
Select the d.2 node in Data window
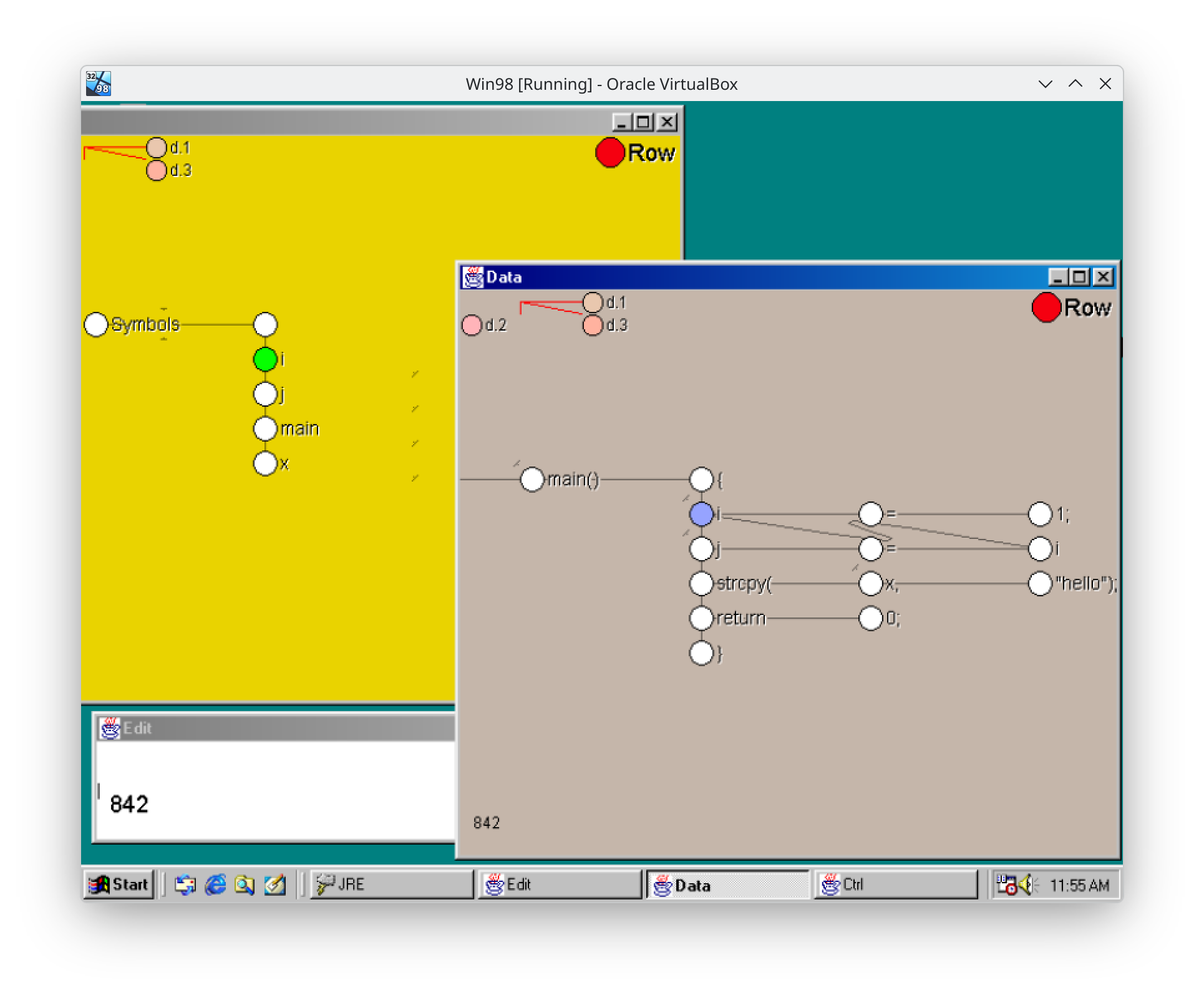[472, 325]
